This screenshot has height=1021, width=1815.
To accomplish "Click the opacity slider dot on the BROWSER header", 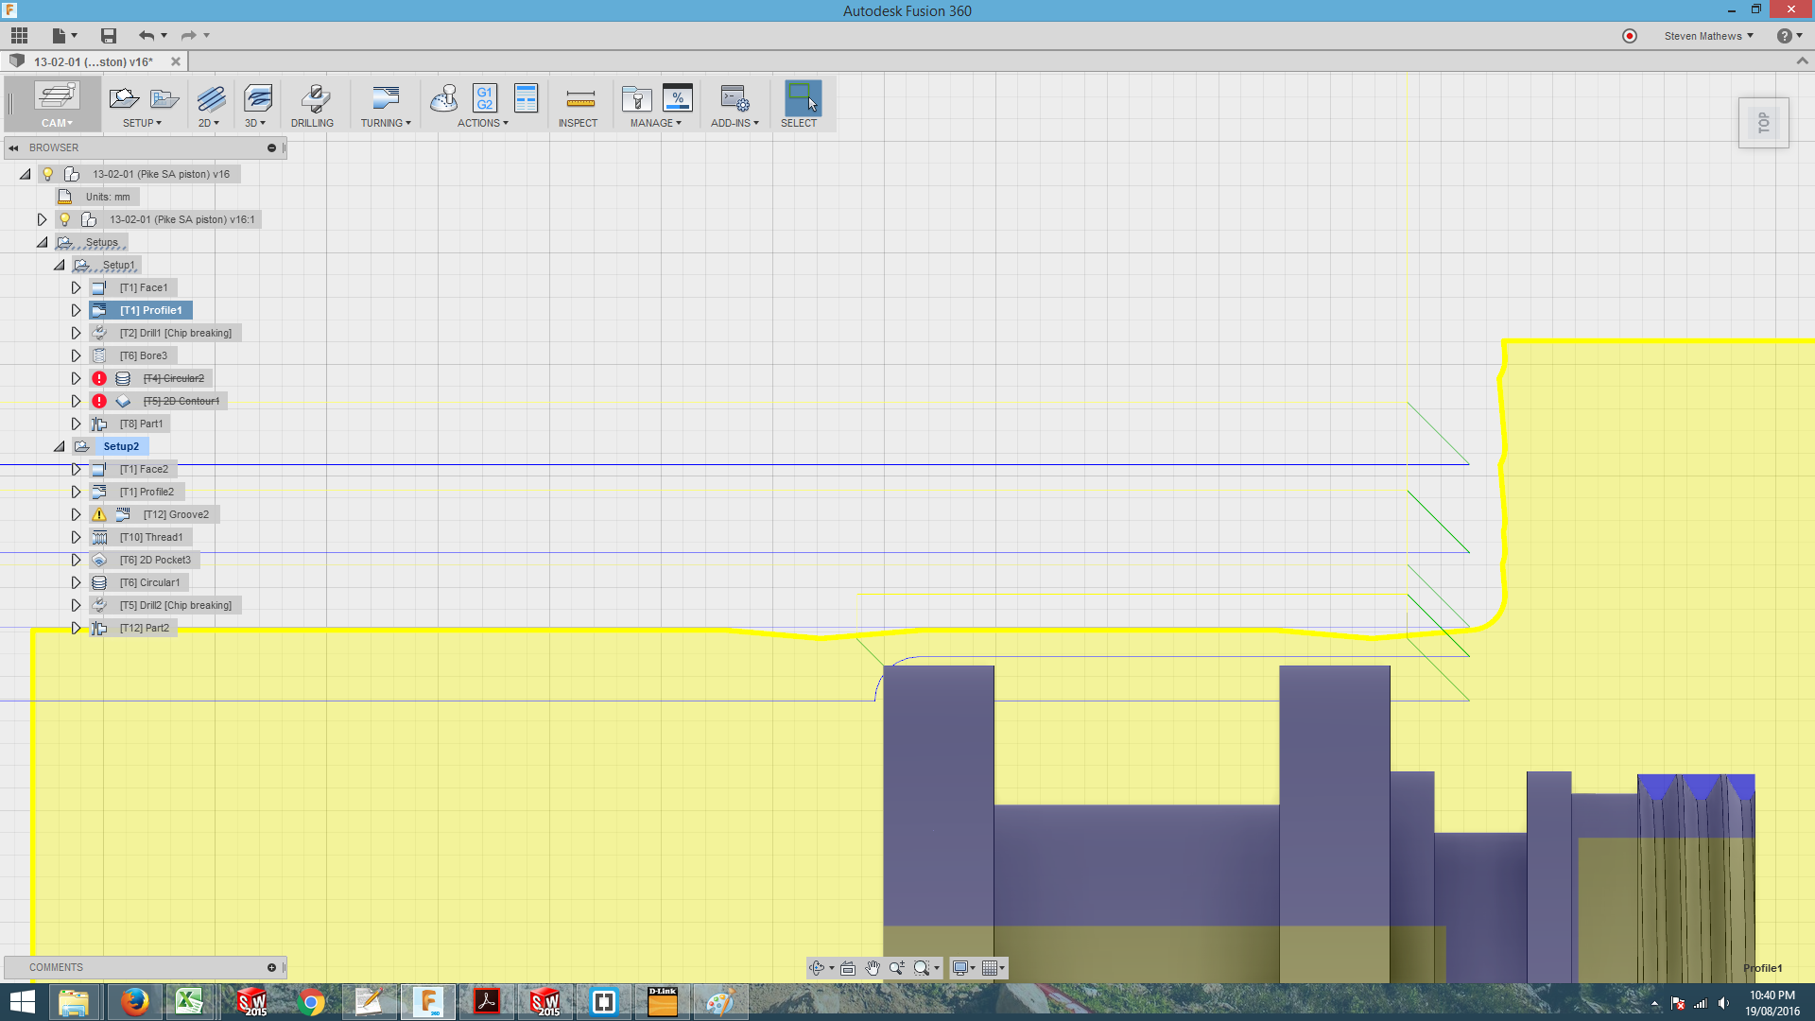I will pyautogui.click(x=272, y=147).
